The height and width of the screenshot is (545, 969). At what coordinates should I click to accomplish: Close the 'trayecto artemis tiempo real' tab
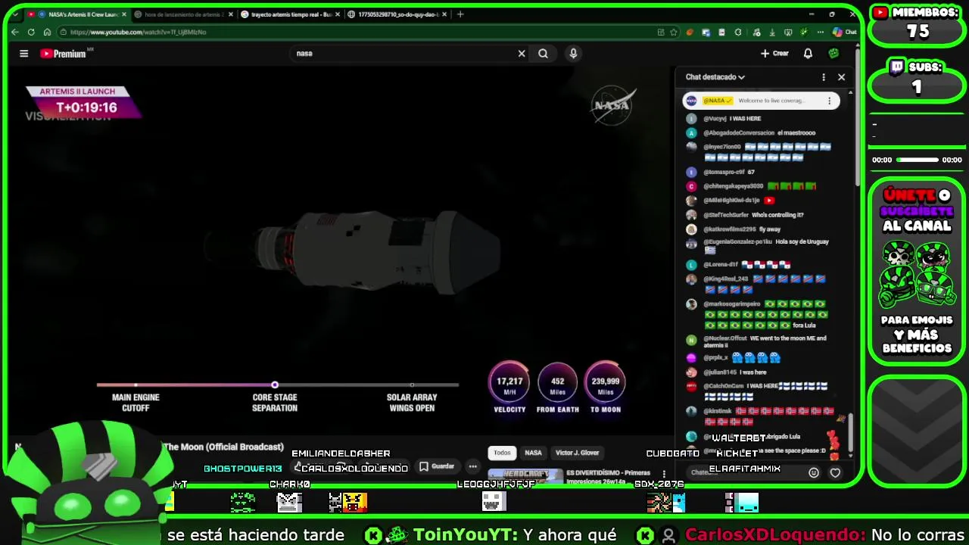(336, 14)
